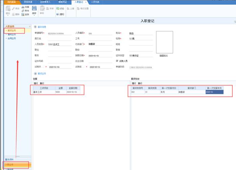Image resolution: width=236 pixels, height=170 pixels.
Task: Click the 增加 (Add) toolbar icon
Action: (8, 8)
